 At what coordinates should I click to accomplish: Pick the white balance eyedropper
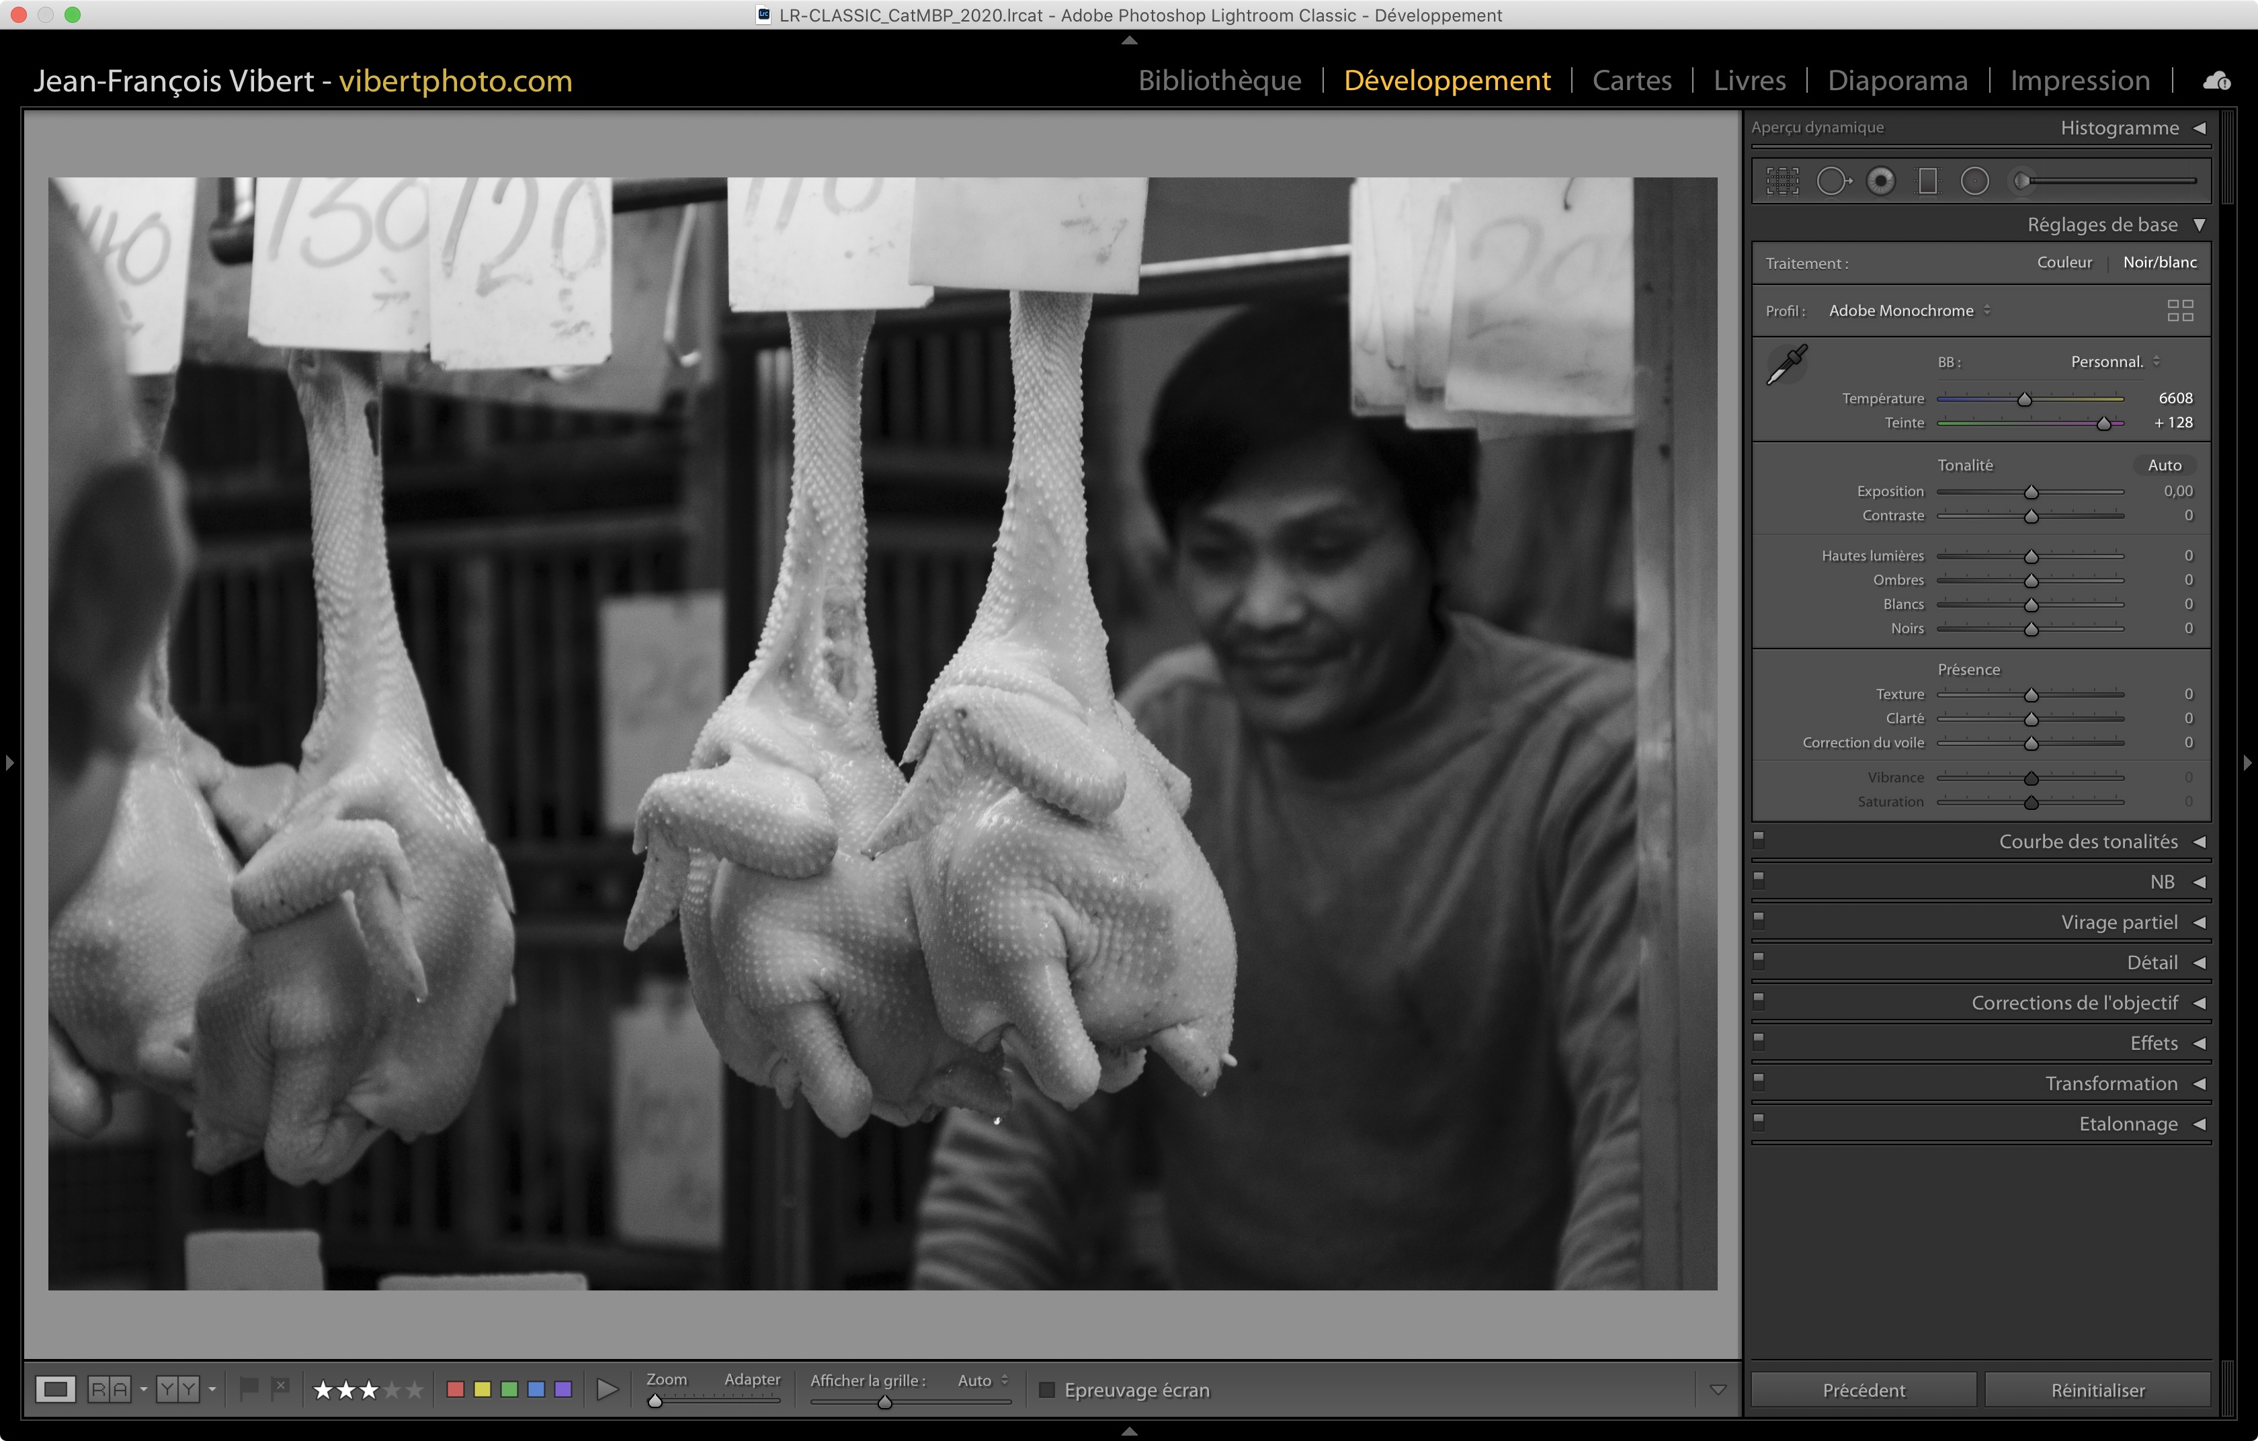click(1786, 365)
